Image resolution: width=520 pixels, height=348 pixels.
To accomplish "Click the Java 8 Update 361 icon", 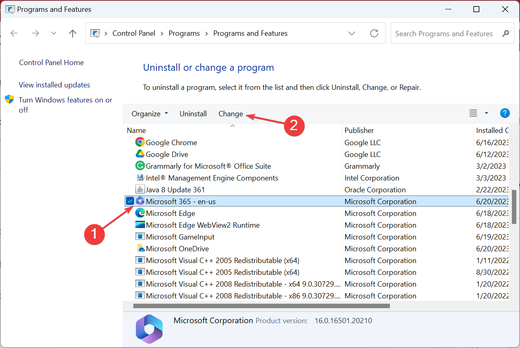I will [x=140, y=189].
